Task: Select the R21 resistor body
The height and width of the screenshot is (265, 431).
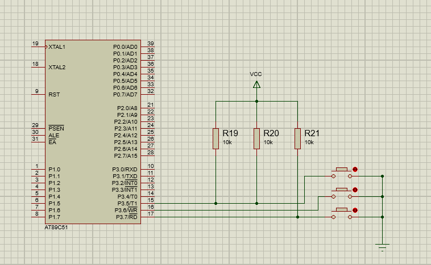Action: click(297, 138)
